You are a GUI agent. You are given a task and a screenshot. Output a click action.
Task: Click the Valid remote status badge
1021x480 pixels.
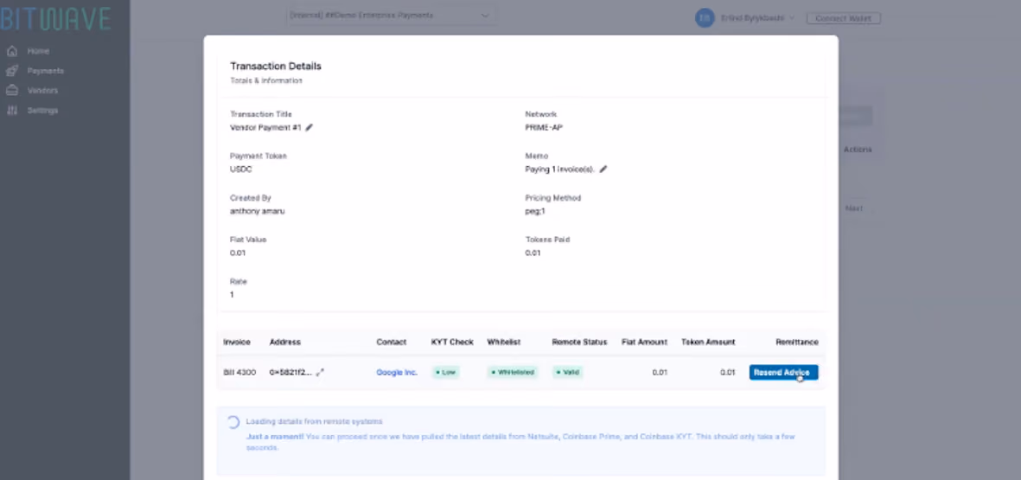click(x=568, y=373)
